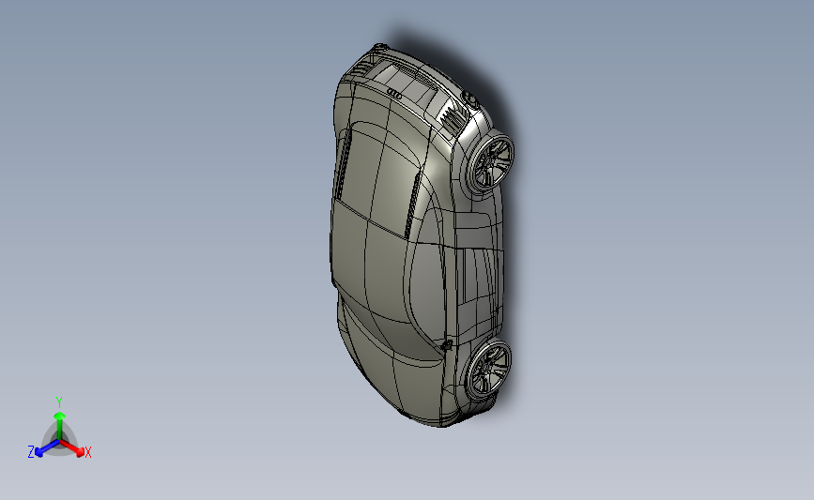The width and height of the screenshot is (814, 500).
Task: Click the green Y axis arrow
Action: (x=60, y=425)
